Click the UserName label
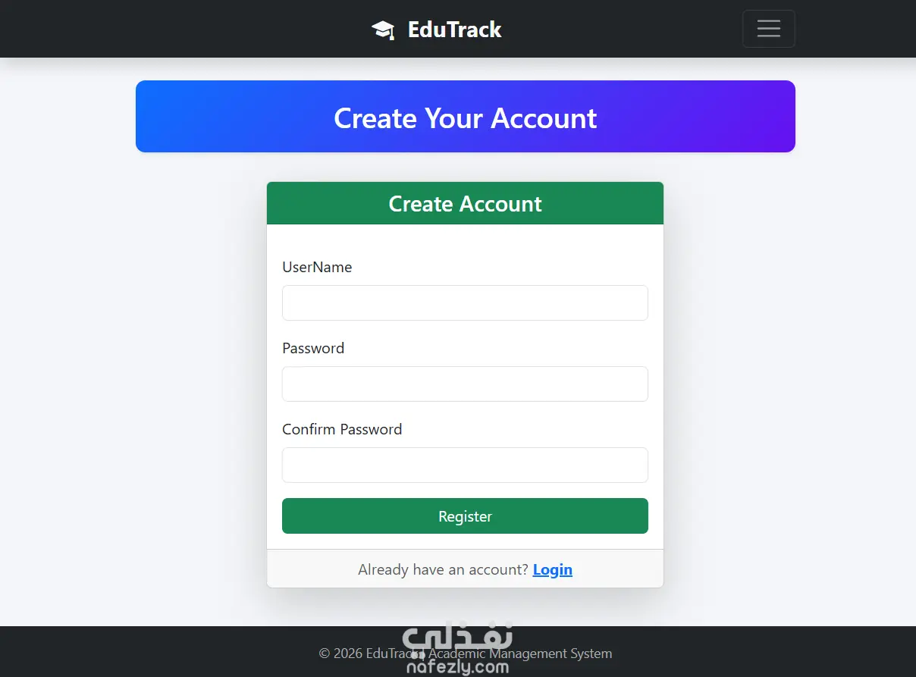 317,267
